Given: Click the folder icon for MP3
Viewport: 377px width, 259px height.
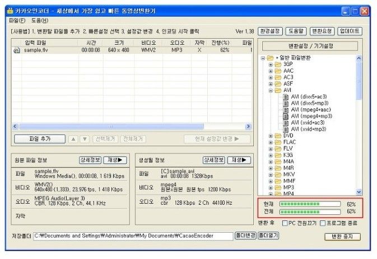Looking at the screenshot, I should [x=278, y=187].
